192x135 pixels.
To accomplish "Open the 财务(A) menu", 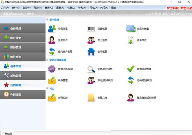I will [38, 8].
